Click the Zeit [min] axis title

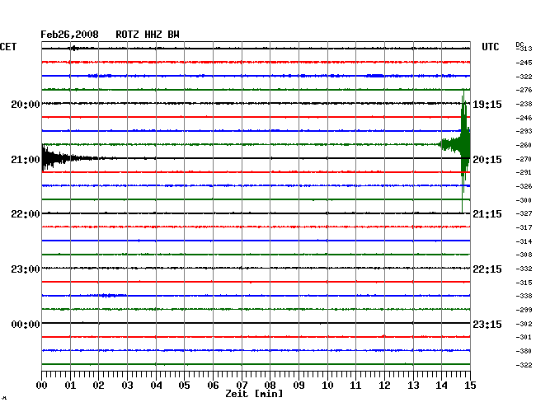pyautogui.click(x=254, y=394)
